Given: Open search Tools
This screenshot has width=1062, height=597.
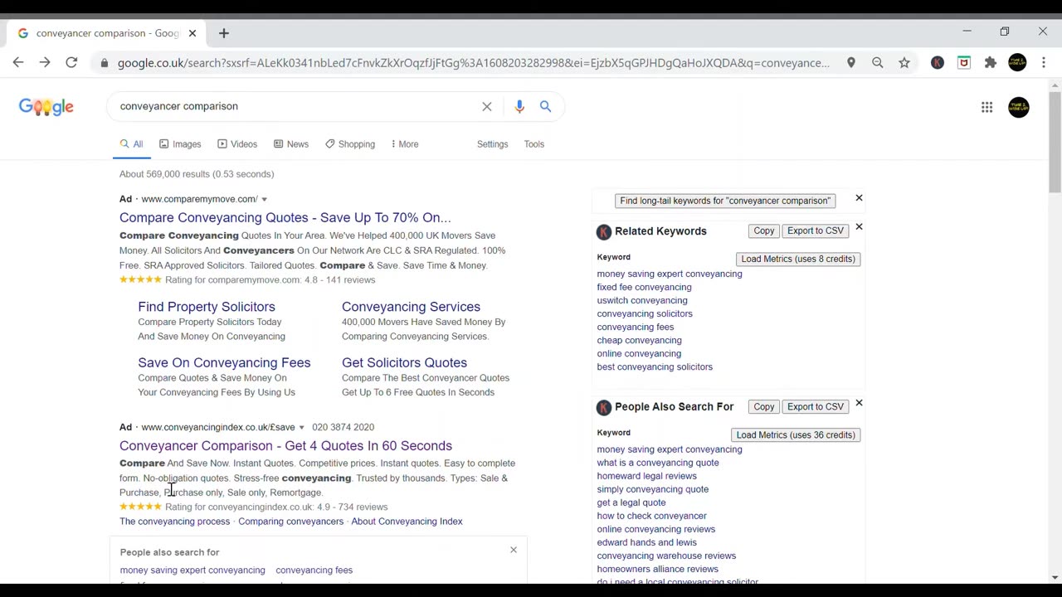Looking at the screenshot, I should click(x=533, y=144).
